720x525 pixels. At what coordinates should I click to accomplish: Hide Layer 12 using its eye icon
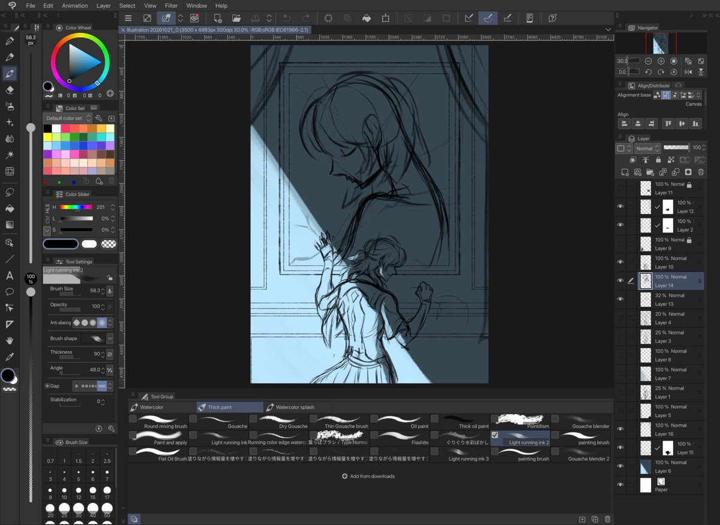pyautogui.click(x=620, y=206)
